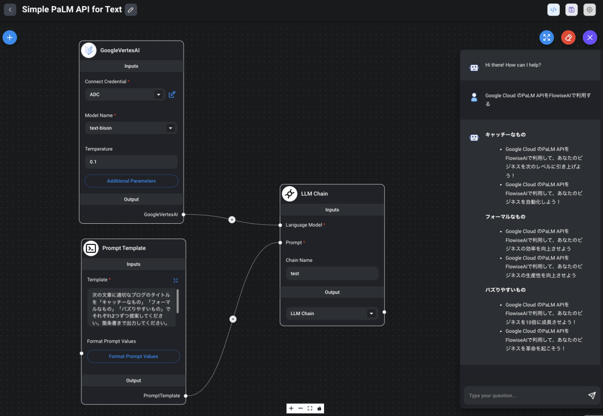This screenshot has height=416, width=603.
Task: Click the user avatar beside the Google Cloud message
Action: 474,97
